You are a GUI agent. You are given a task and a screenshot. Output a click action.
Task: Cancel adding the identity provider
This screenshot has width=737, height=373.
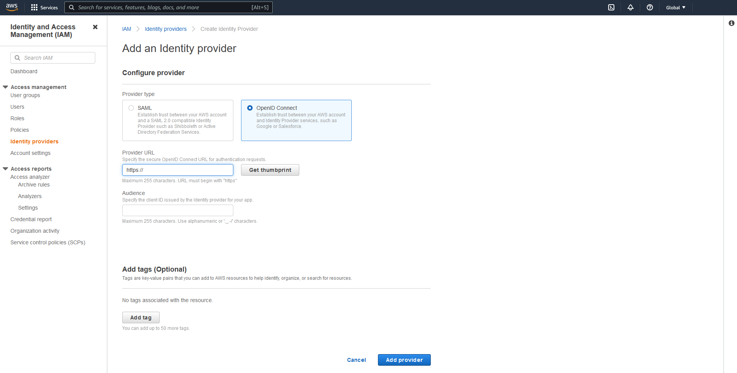pos(356,360)
